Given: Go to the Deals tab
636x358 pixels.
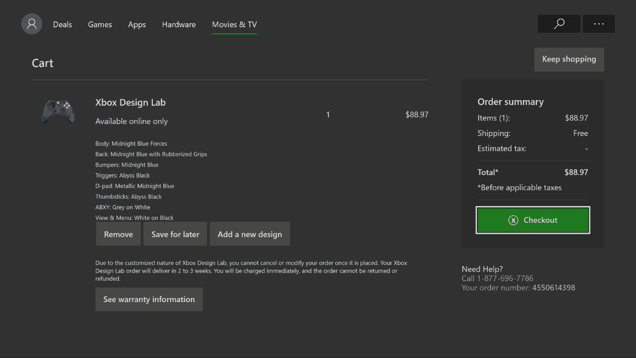Looking at the screenshot, I should coord(62,25).
